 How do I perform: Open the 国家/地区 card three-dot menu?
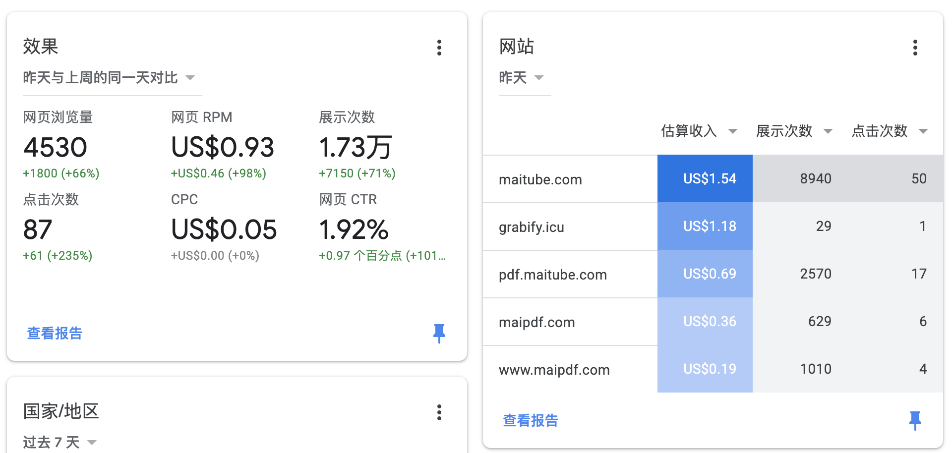click(x=439, y=412)
